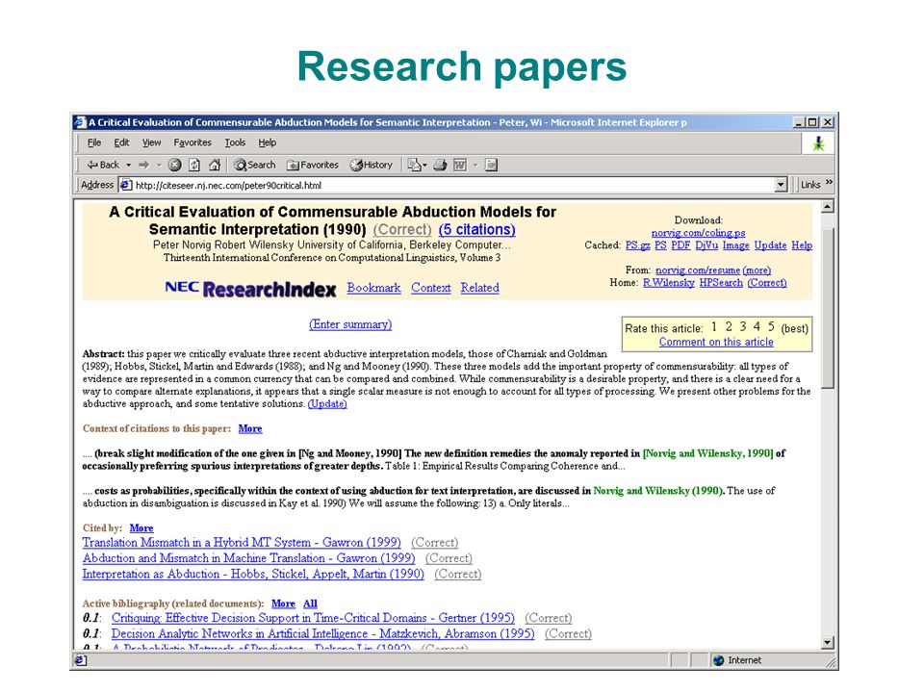Expand Links toolbar chevron
924x693 pixels.
[829, 183]
